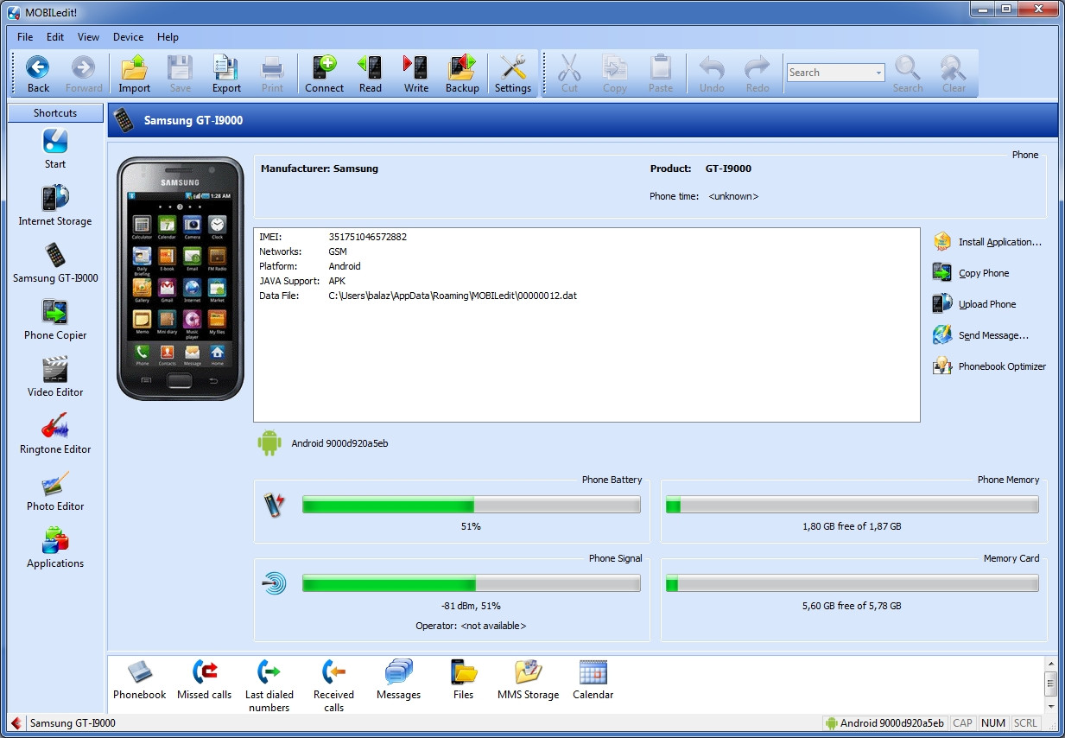This screenshot has height=738, width=1065.
Task: Connect a new phone
Action: [325, 73]
